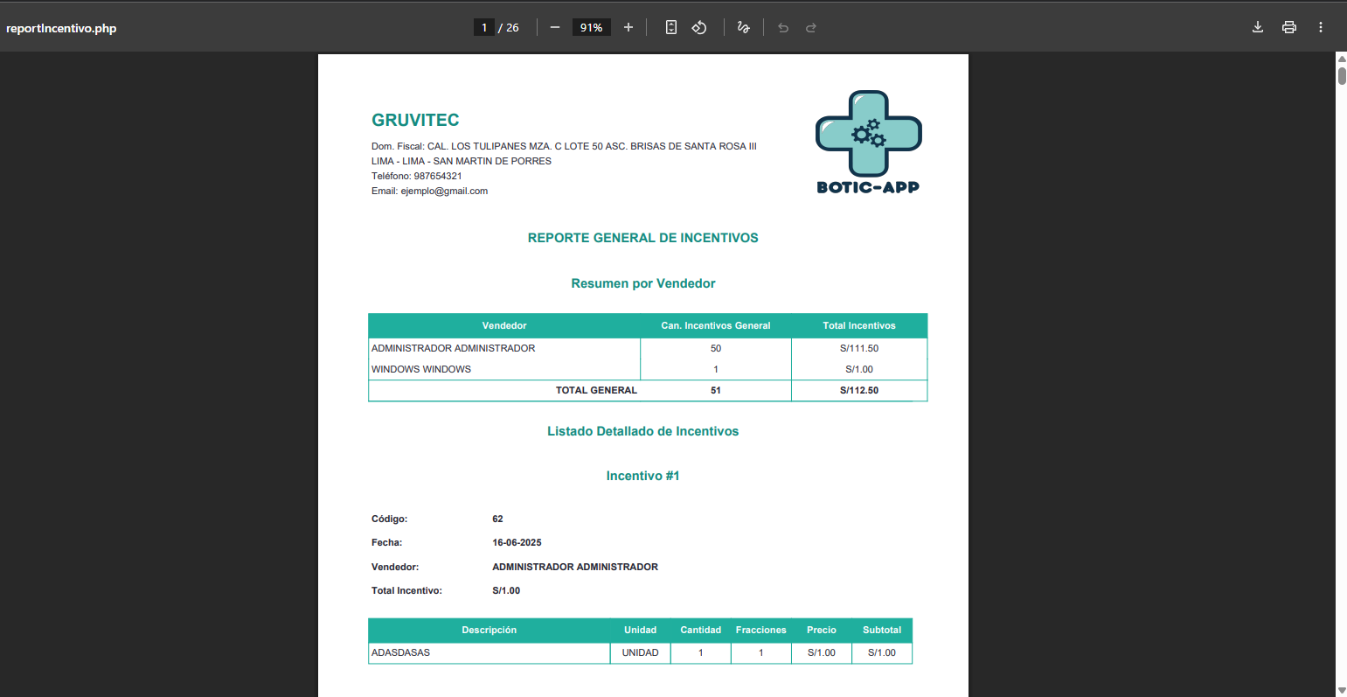Open the three-dot more actions menu
The height and width of the screenshot is (697, 1347).
coord(1320,27)
